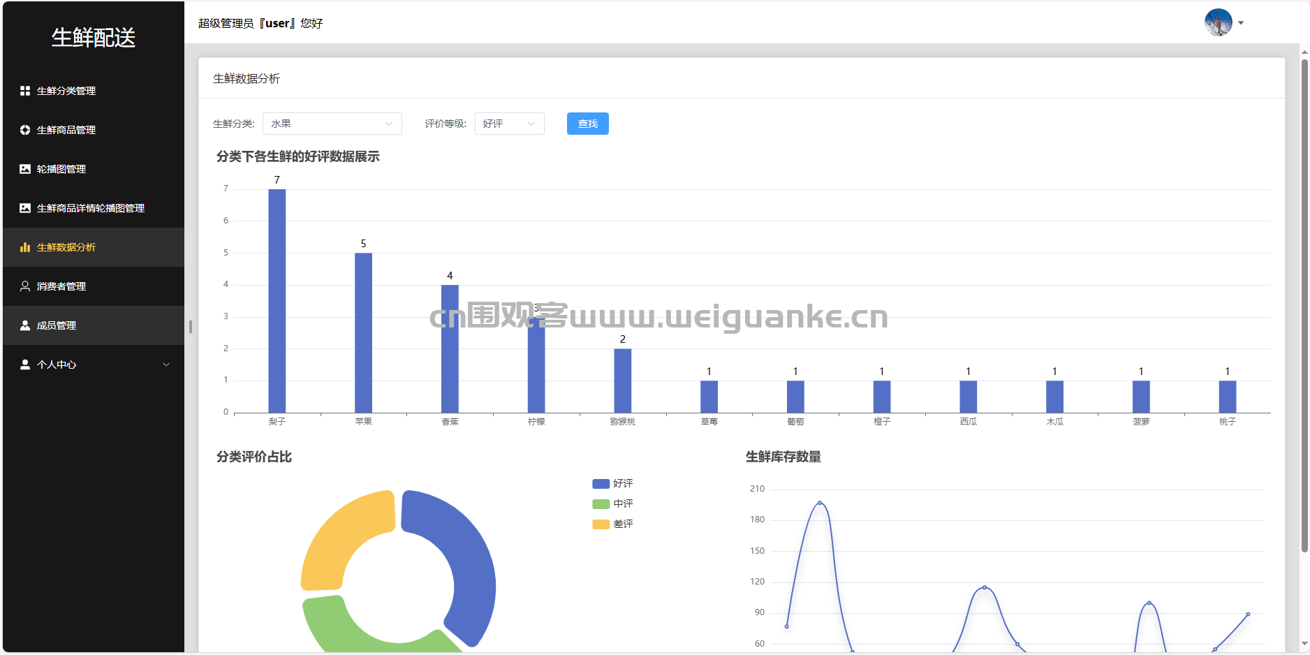Click the grid icon beside 生鲜分类管理
The height and width of the screenshot is (655, 1310).
click(x=25, y=91)
